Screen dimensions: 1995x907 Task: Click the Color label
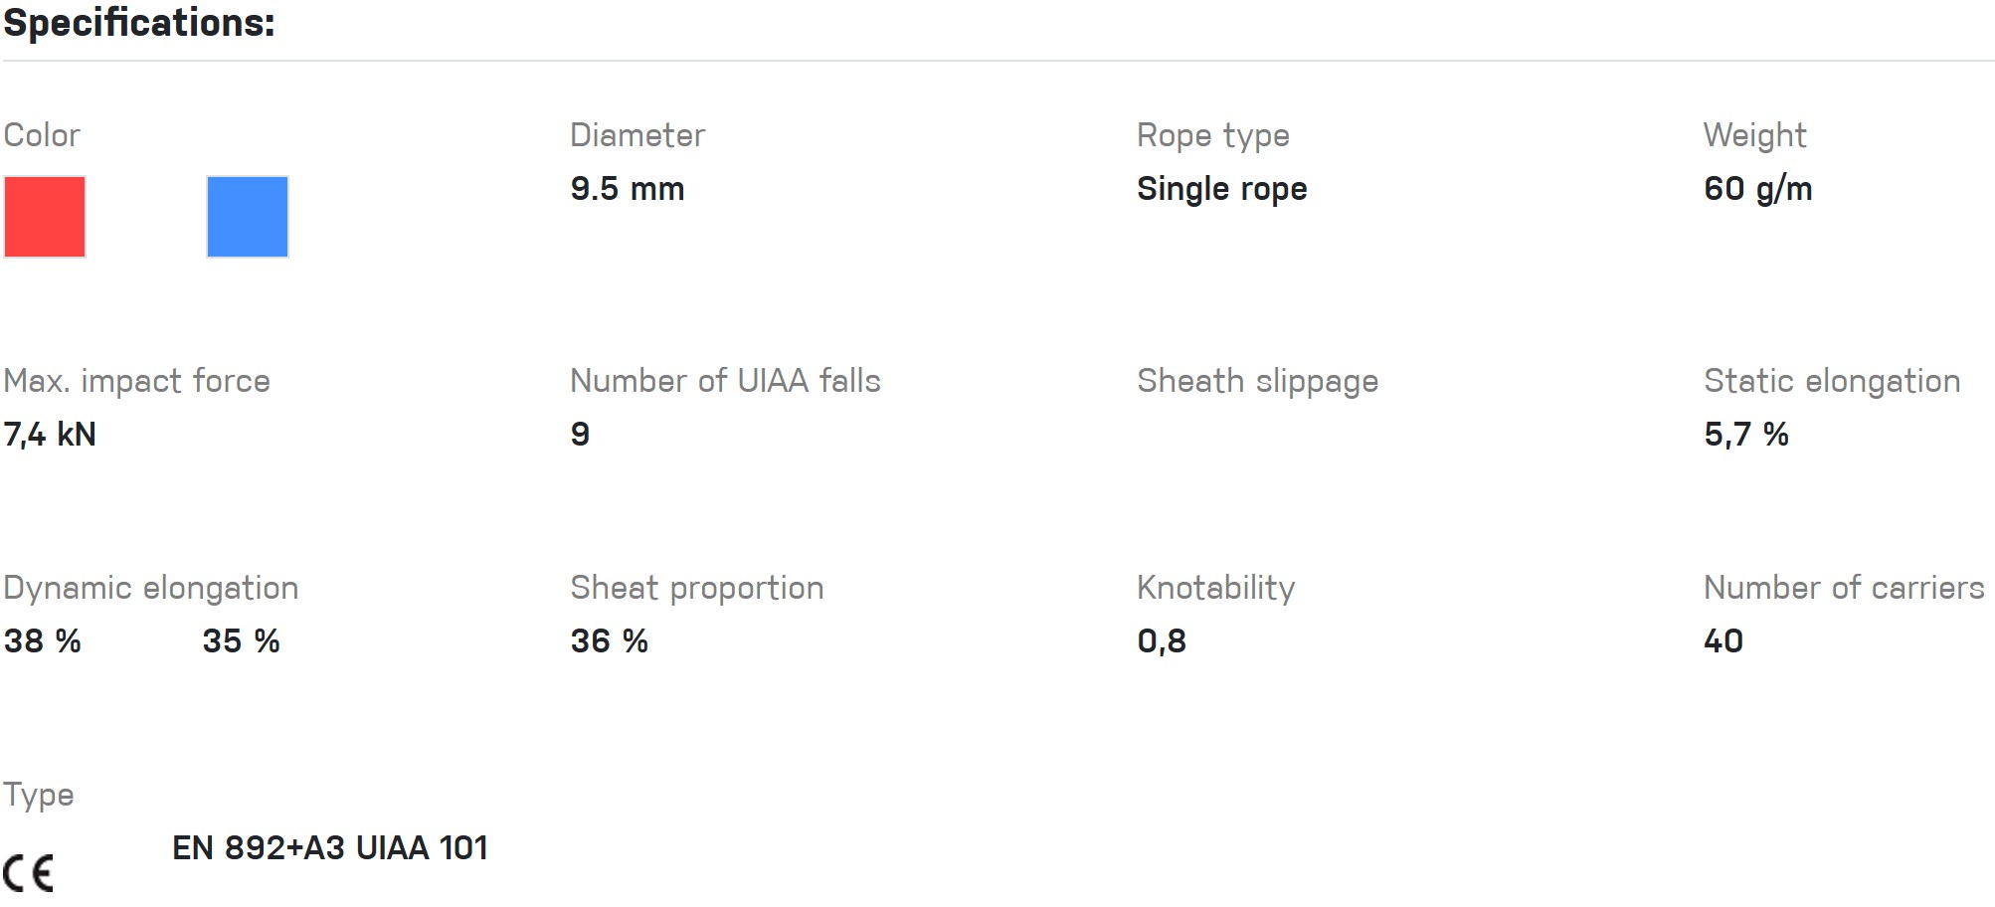[x=42, y=135]
